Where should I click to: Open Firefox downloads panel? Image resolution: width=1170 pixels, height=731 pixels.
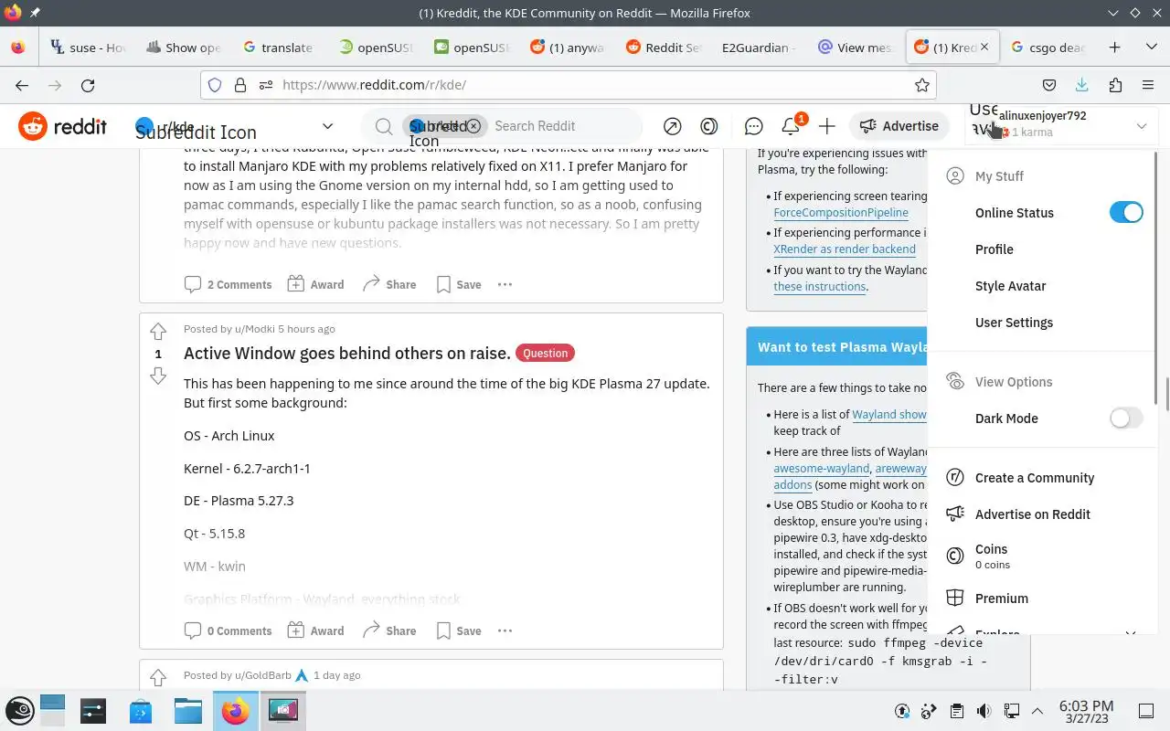coord(1081,85)
